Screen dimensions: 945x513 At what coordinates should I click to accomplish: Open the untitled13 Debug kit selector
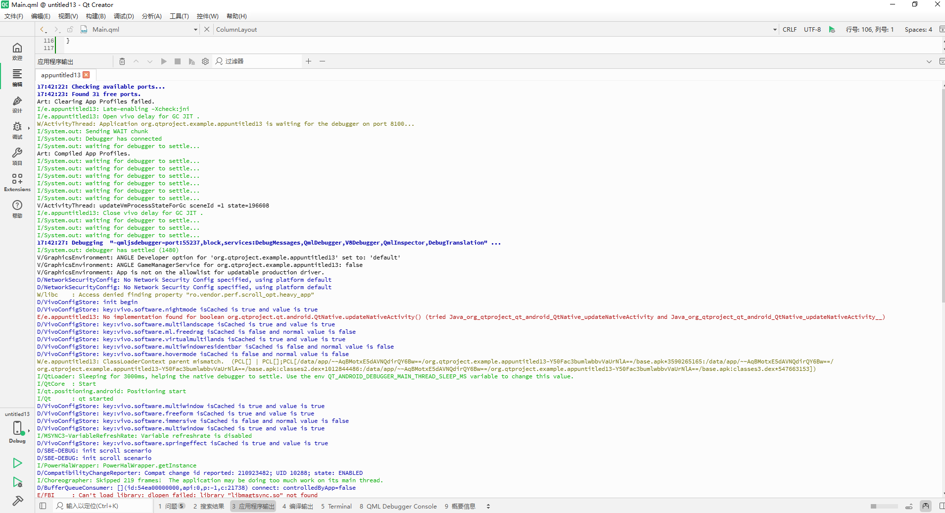tap(17, 427)
